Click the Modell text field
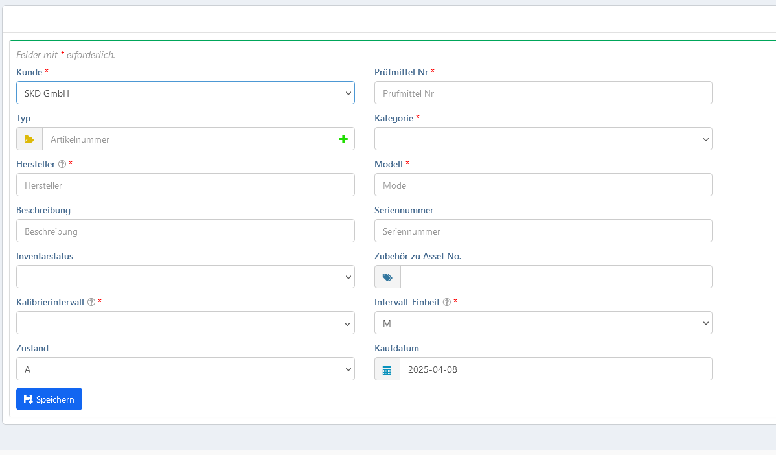The image size is (776, 455). (543, 185)
